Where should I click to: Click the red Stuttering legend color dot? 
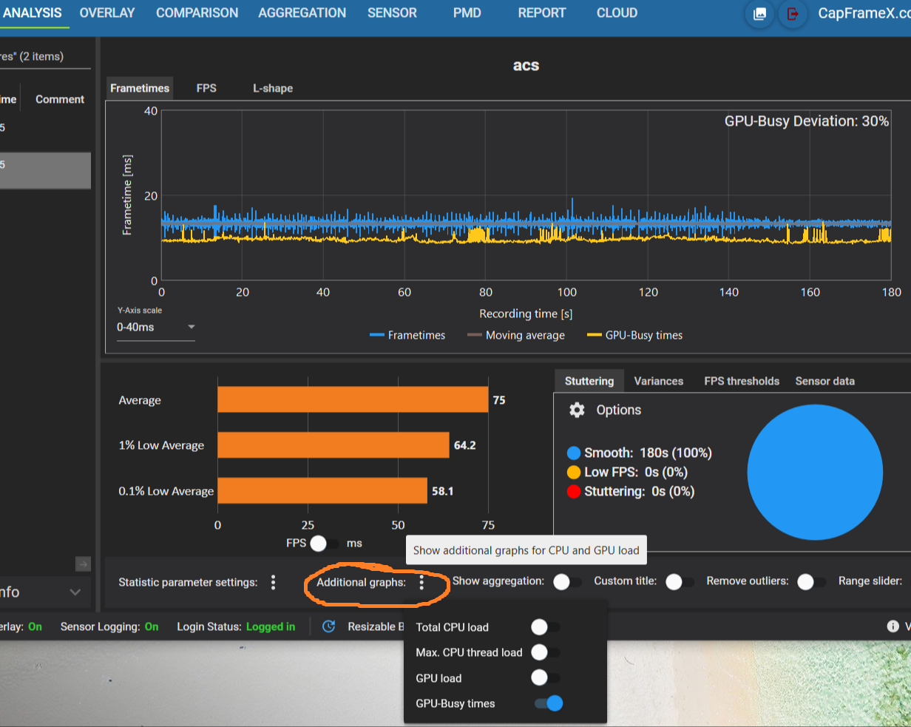tap(574, 492)
